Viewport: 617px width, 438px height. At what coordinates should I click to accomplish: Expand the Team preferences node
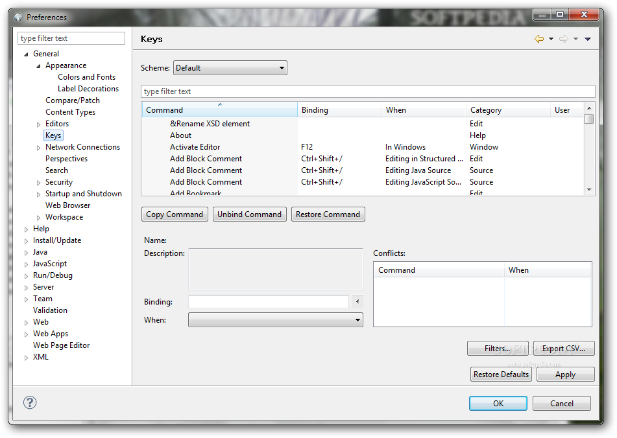click(26, 299)
